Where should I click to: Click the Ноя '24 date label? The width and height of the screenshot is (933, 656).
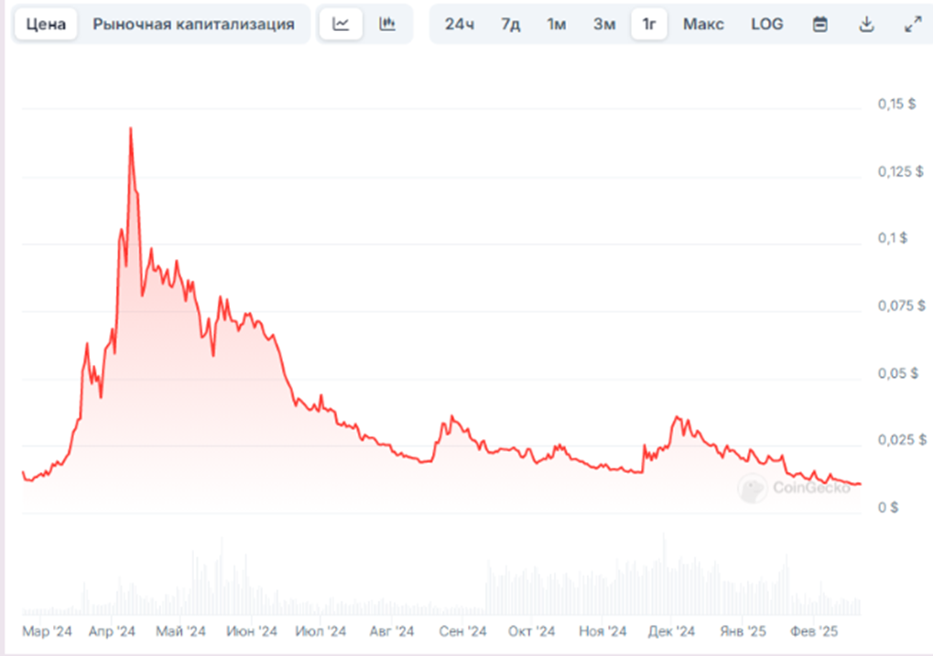[x=602, y=631]
